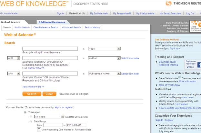Open the Author Search tab

point(22,27)
